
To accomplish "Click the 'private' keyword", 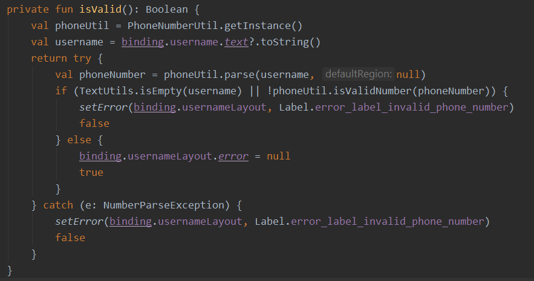I will 28,9.
